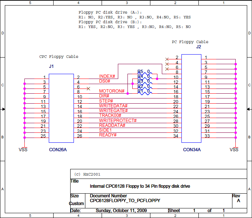
Task: Click the no-connect X on J2 pin 4
Action: click(x=167, y=64)
